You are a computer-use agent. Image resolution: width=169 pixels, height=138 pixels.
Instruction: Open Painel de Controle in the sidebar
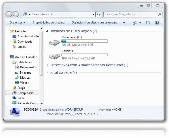pyautogui.click(x=26, y=103)
